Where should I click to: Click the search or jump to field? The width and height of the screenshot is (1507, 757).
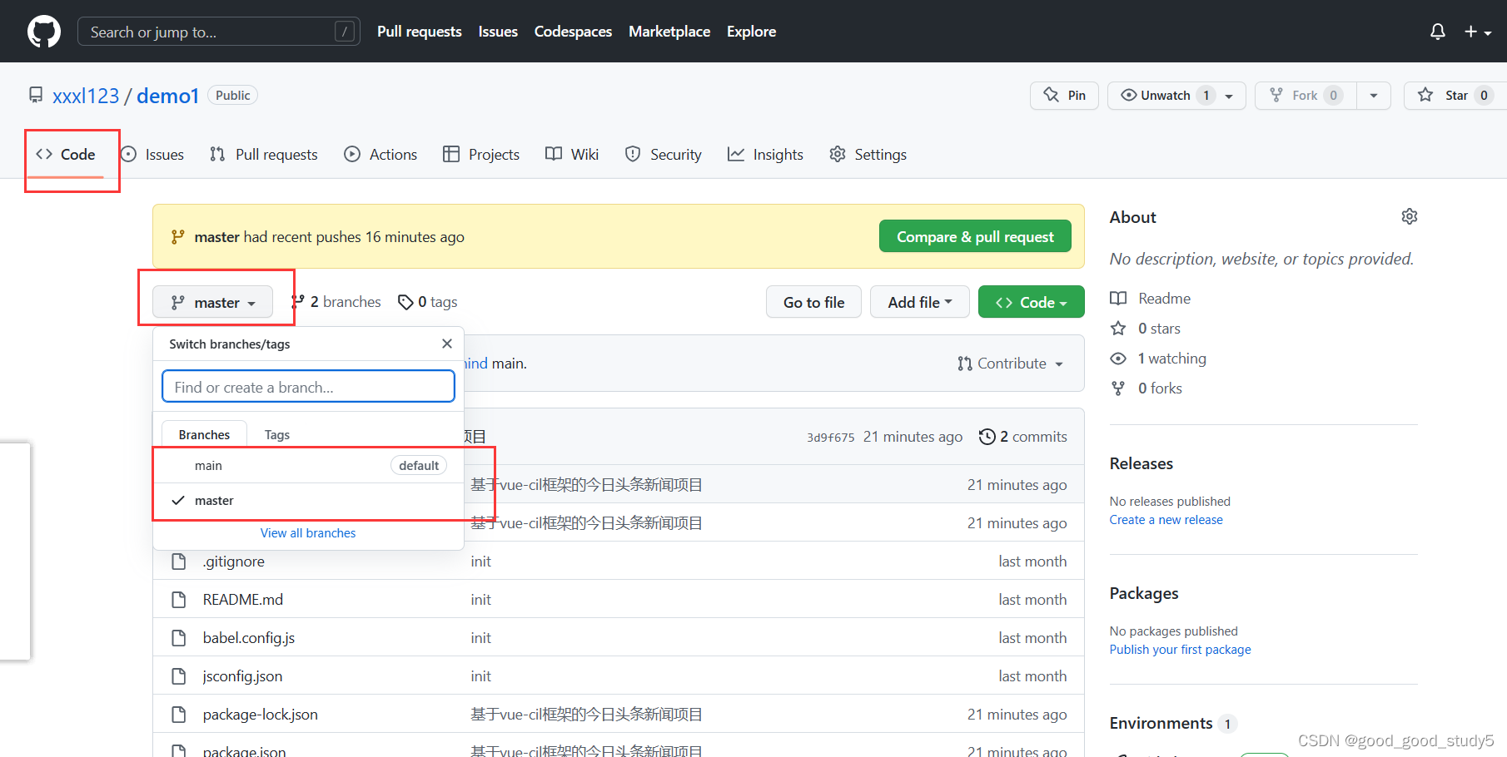pos(219,32)
